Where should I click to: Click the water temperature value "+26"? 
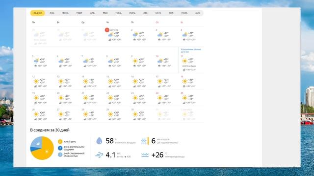click(157, 155)
